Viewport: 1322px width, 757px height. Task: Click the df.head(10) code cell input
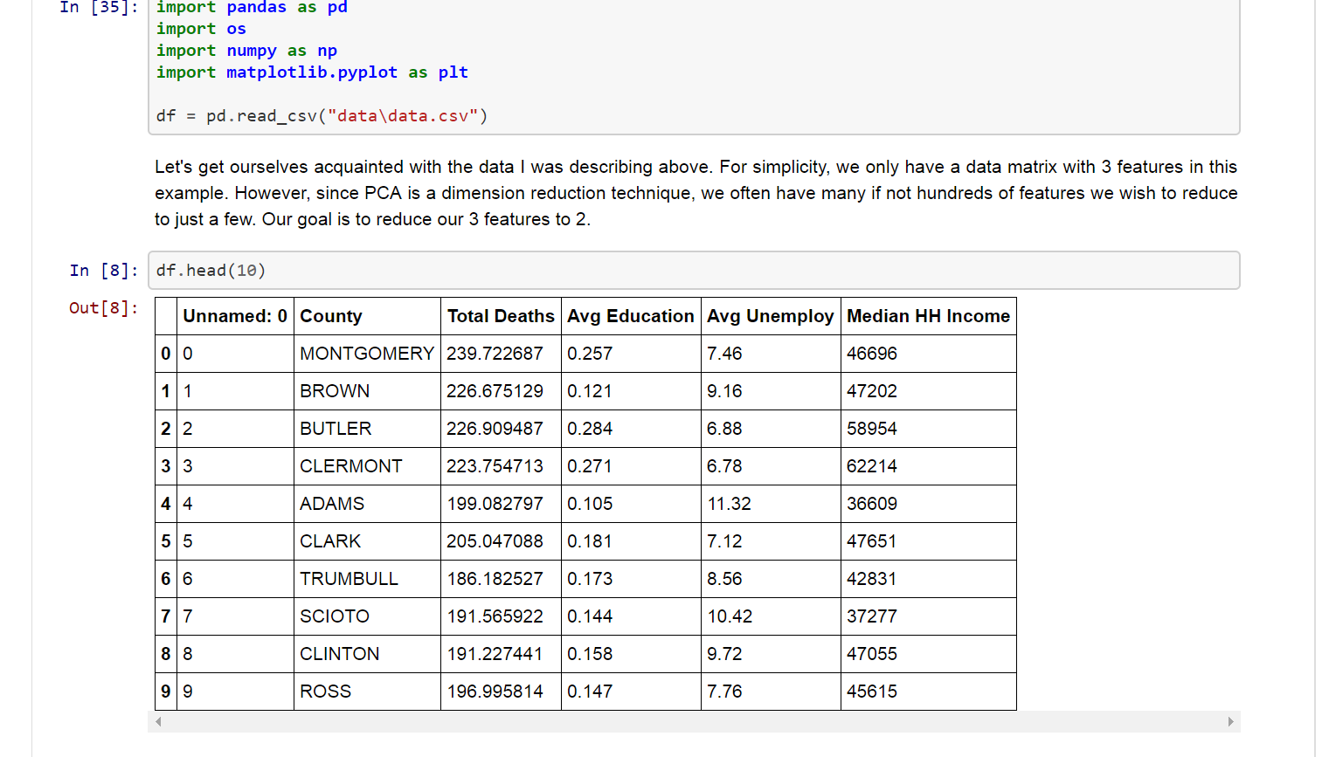(x=694, y=271)
